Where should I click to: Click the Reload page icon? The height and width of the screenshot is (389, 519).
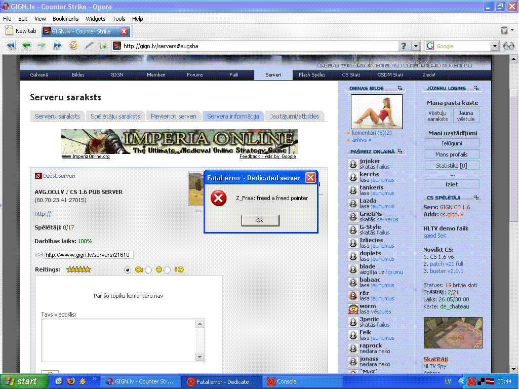point(73,46)
